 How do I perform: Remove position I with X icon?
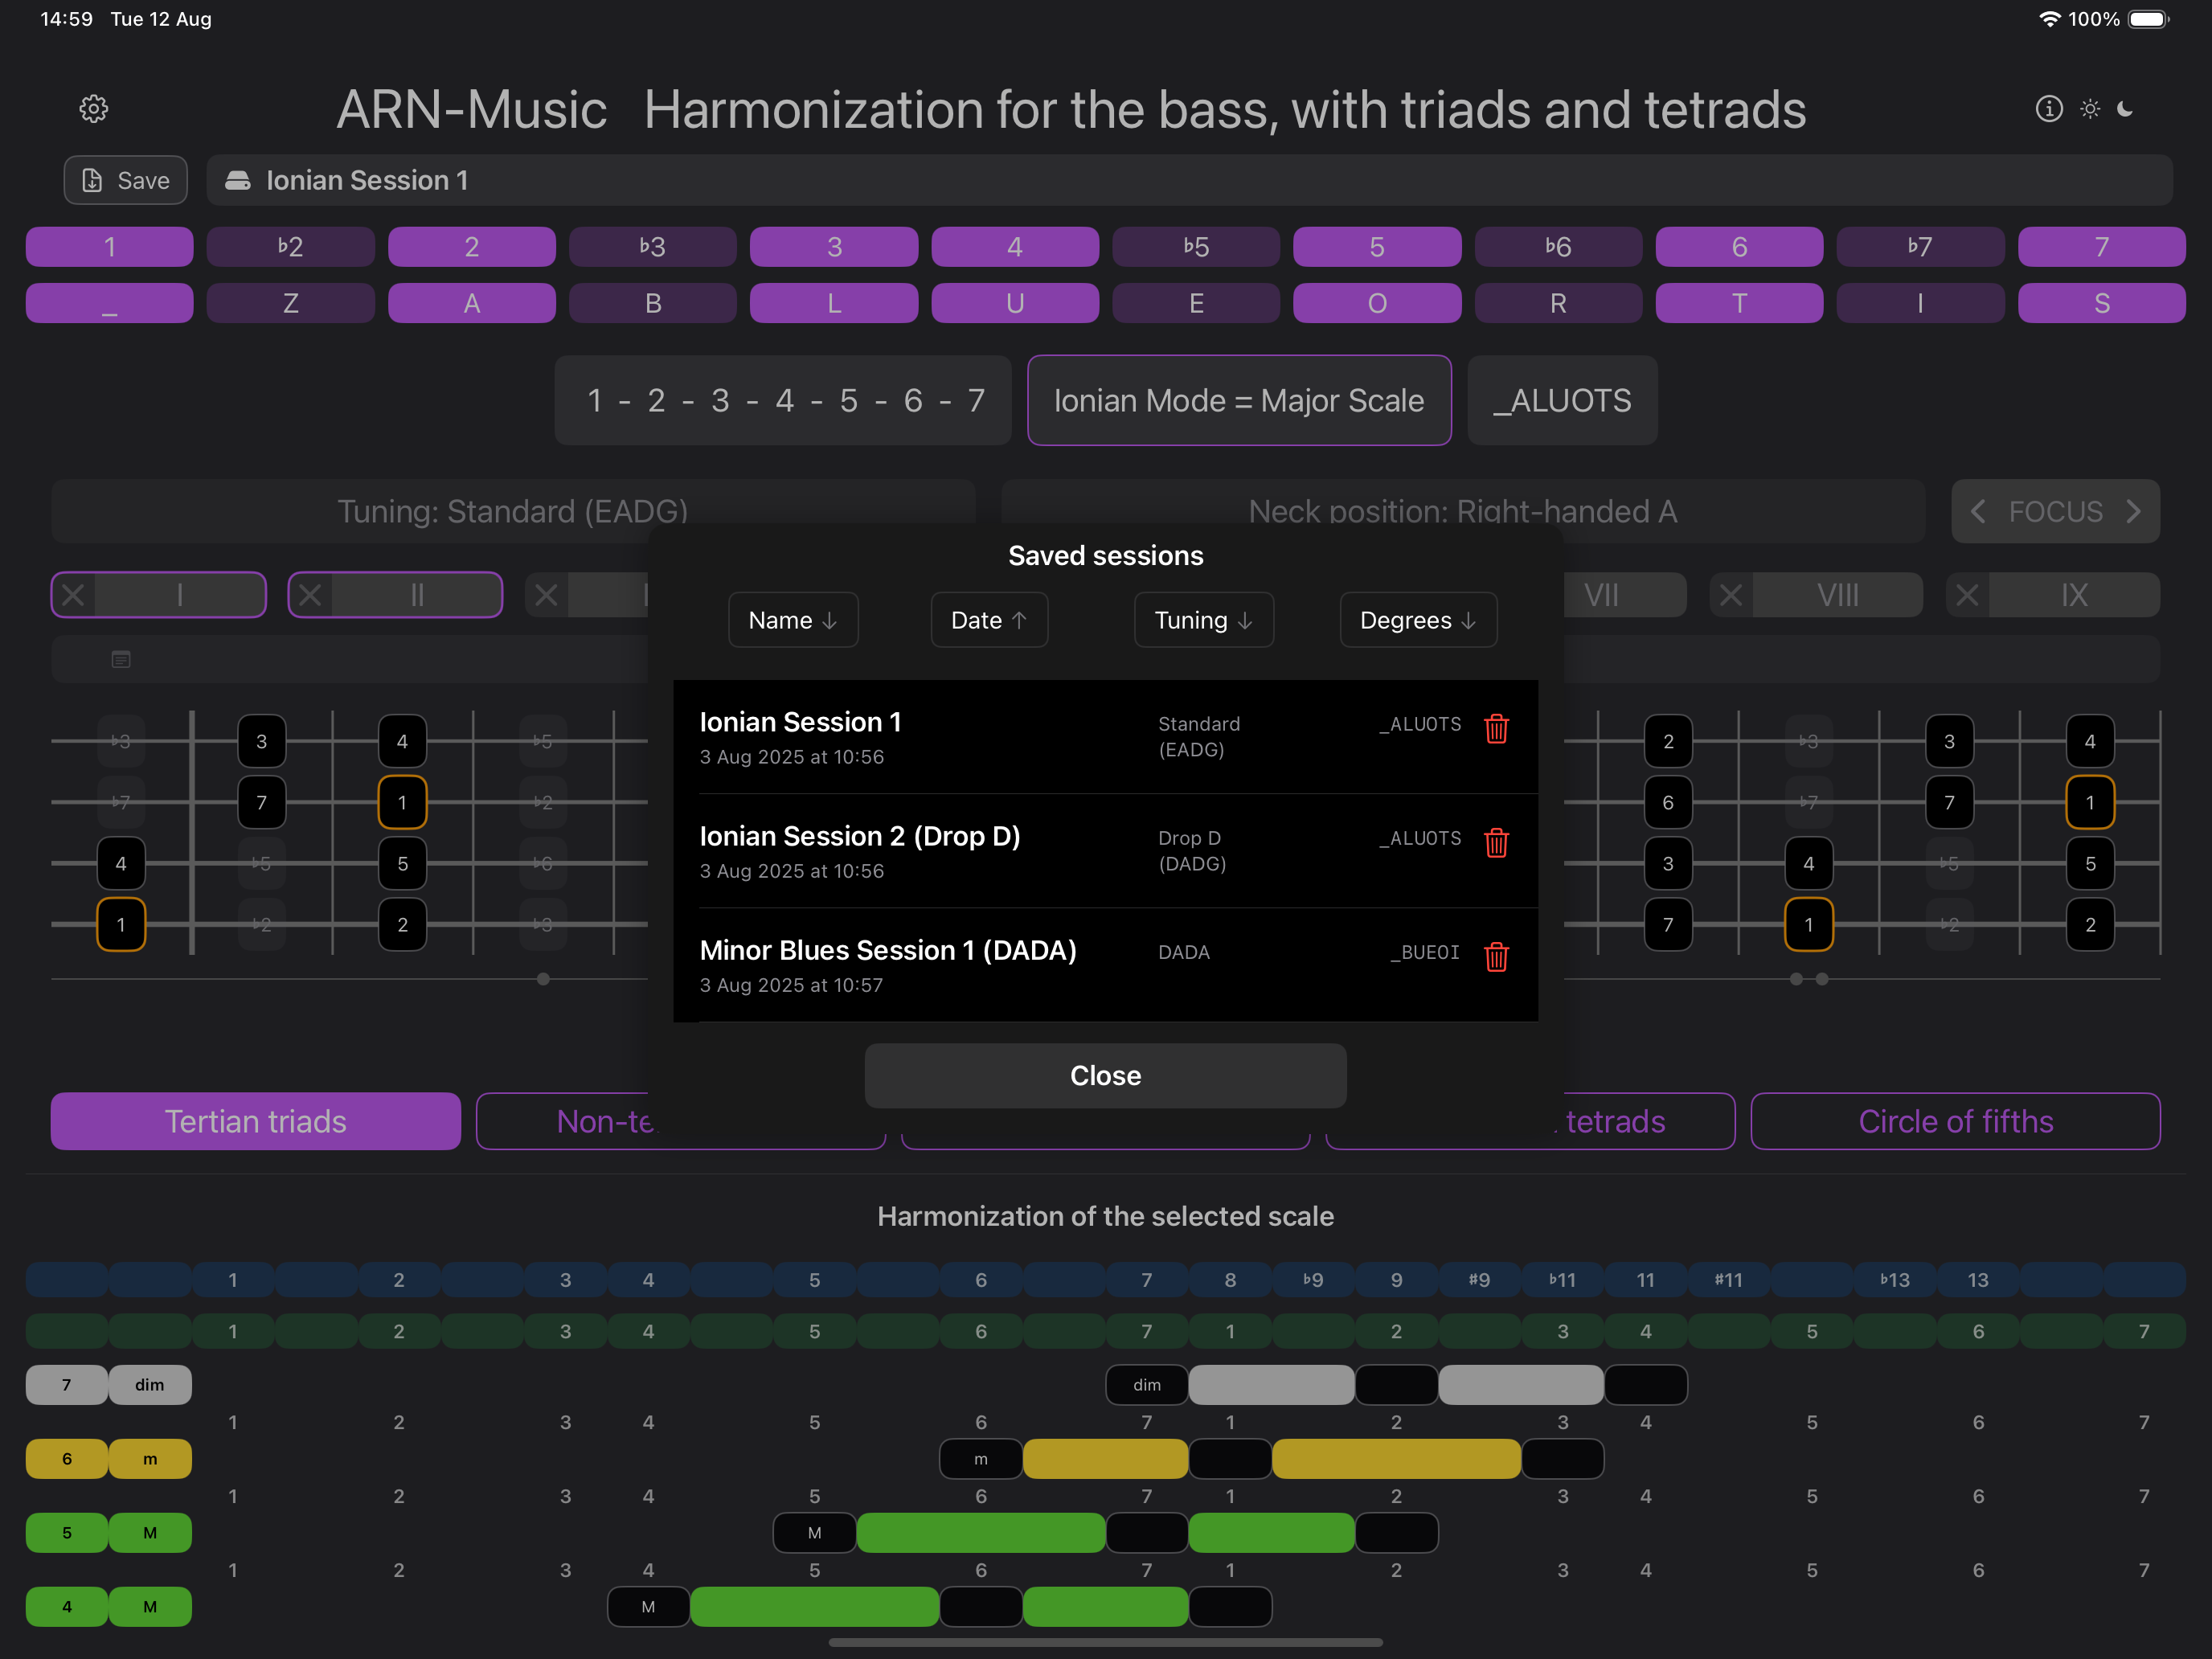tap(73, 595)
